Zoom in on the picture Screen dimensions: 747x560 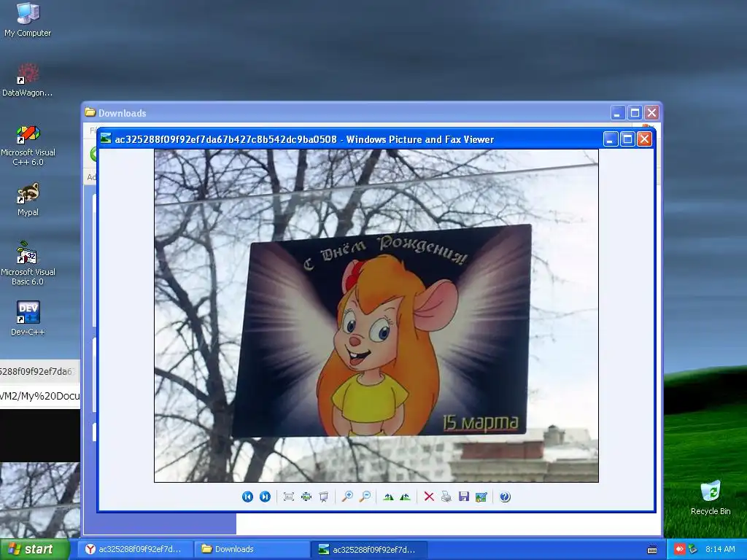tap(347, 497)
